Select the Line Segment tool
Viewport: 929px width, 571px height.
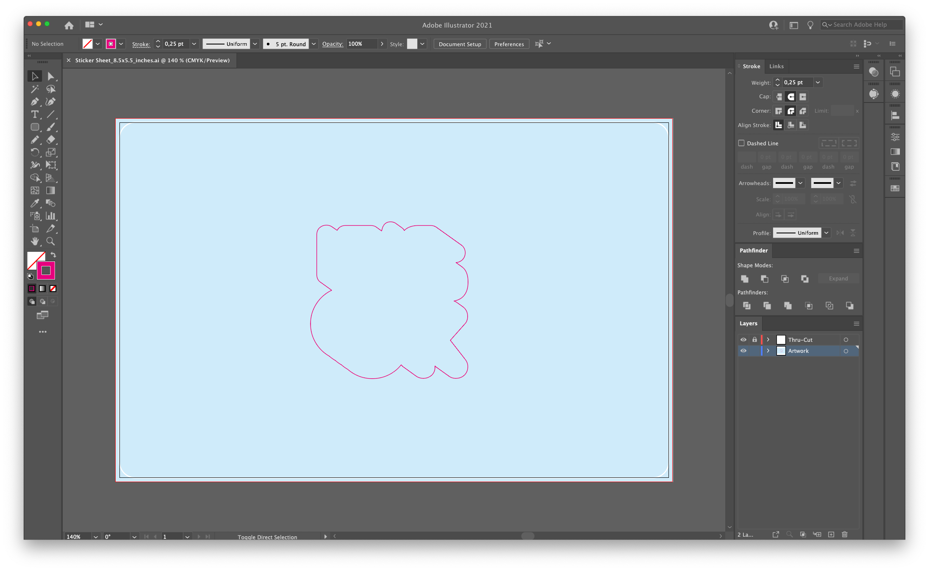[x=51, y=114]
